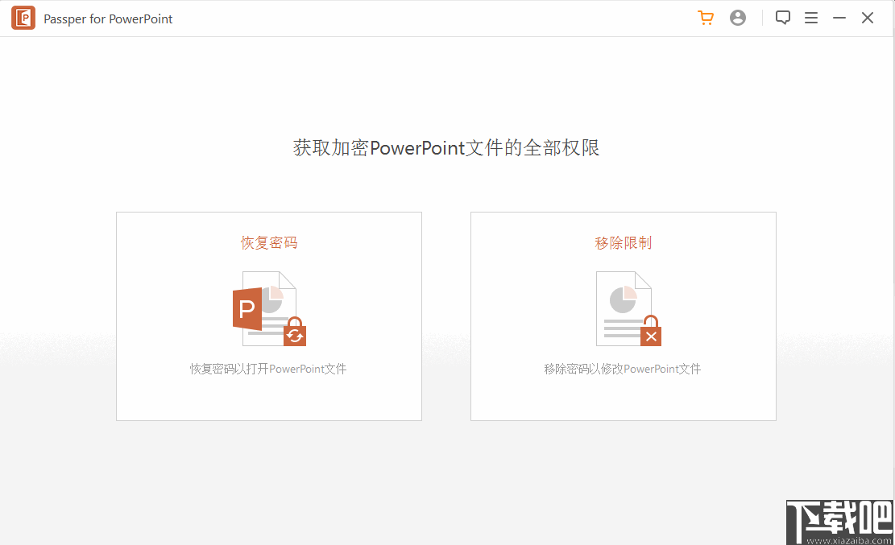The width and height of the screenshot is (895, 545).
Task: Minimize the application window
Action: 839,17
